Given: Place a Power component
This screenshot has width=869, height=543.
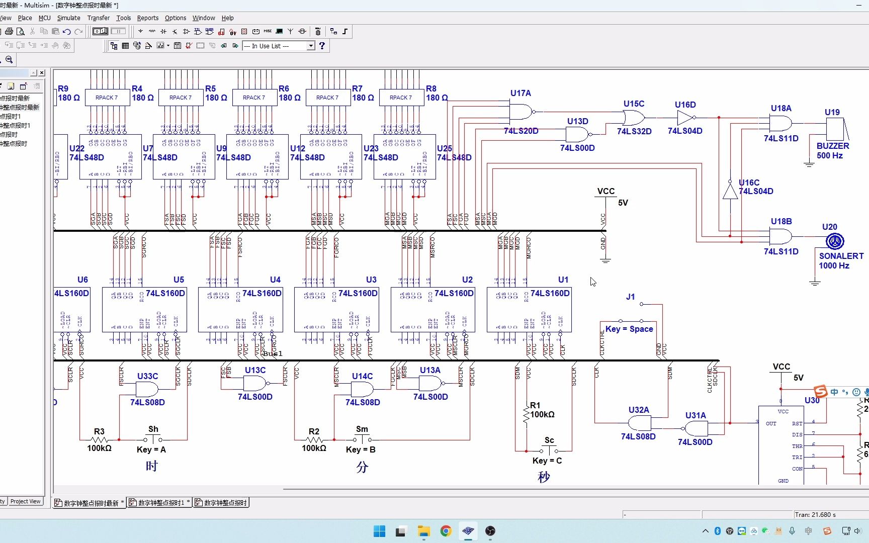Looking at the screenshot, I should coord(255,31).
